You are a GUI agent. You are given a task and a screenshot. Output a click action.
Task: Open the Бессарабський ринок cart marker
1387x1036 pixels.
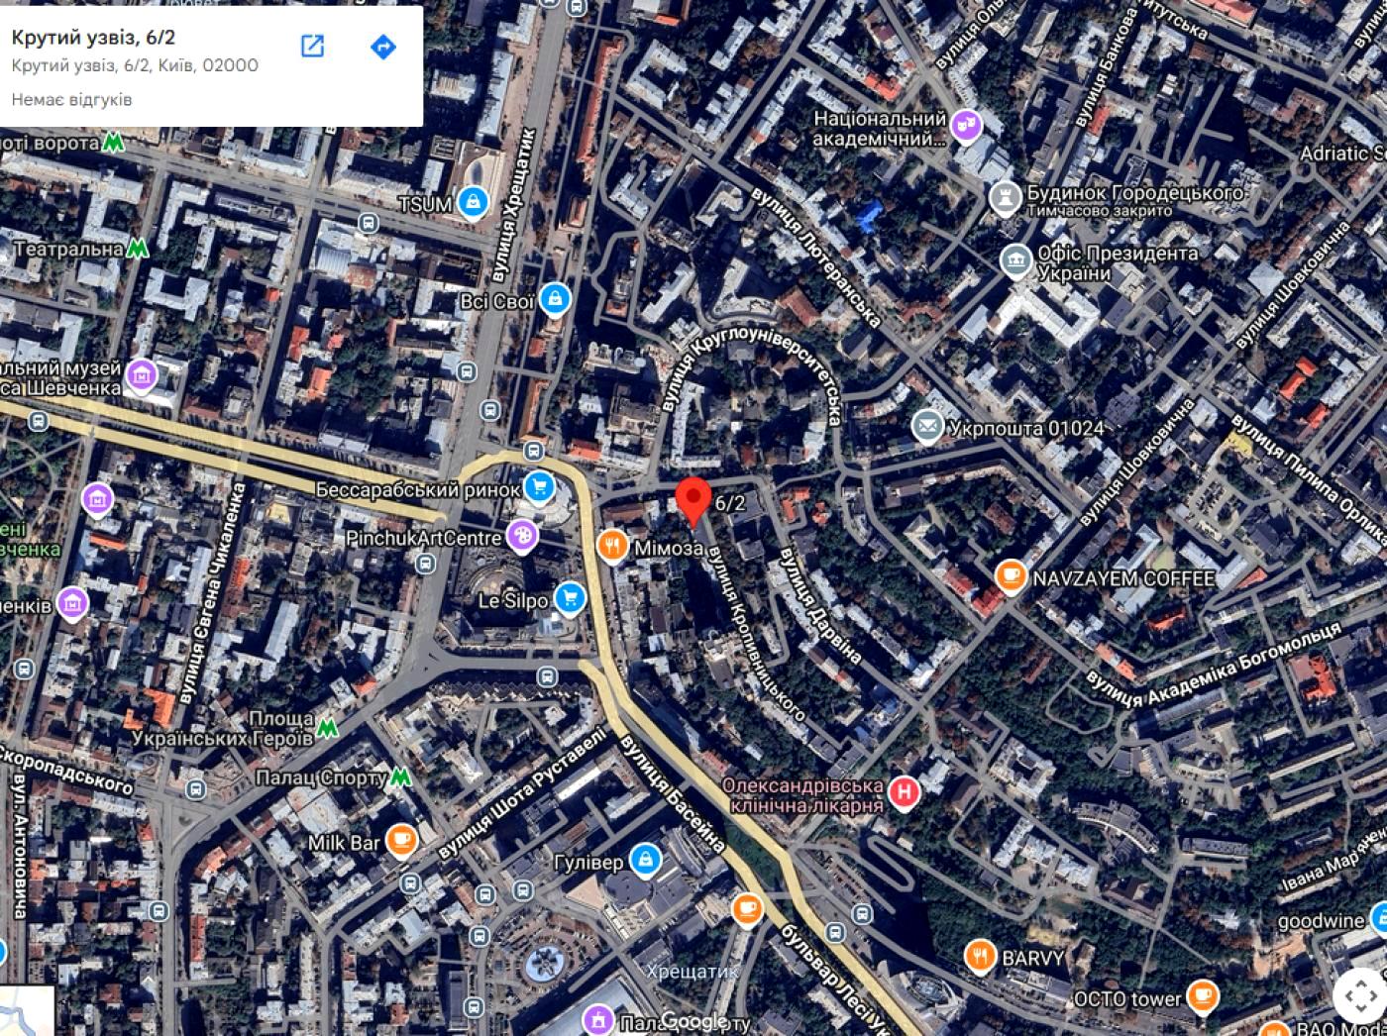pyautogui.click(x=540, y=487)
